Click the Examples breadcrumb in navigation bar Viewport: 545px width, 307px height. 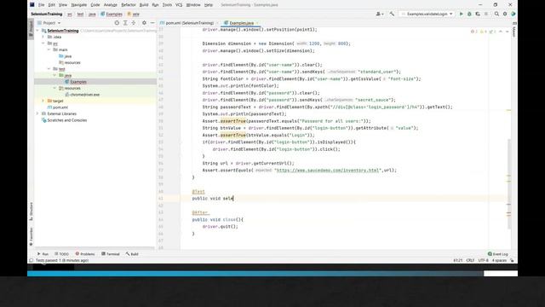(x=112, y=14)
